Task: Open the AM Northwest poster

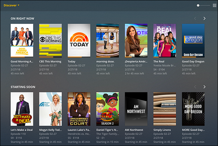Action: click(136, 109)
